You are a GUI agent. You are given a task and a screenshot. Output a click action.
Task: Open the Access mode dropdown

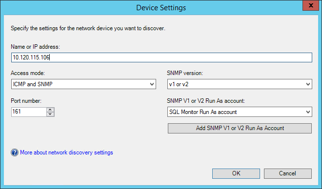[x=83, y=84]
